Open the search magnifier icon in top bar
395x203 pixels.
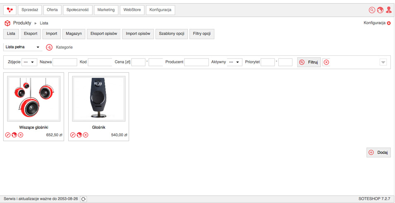[372, 10]
